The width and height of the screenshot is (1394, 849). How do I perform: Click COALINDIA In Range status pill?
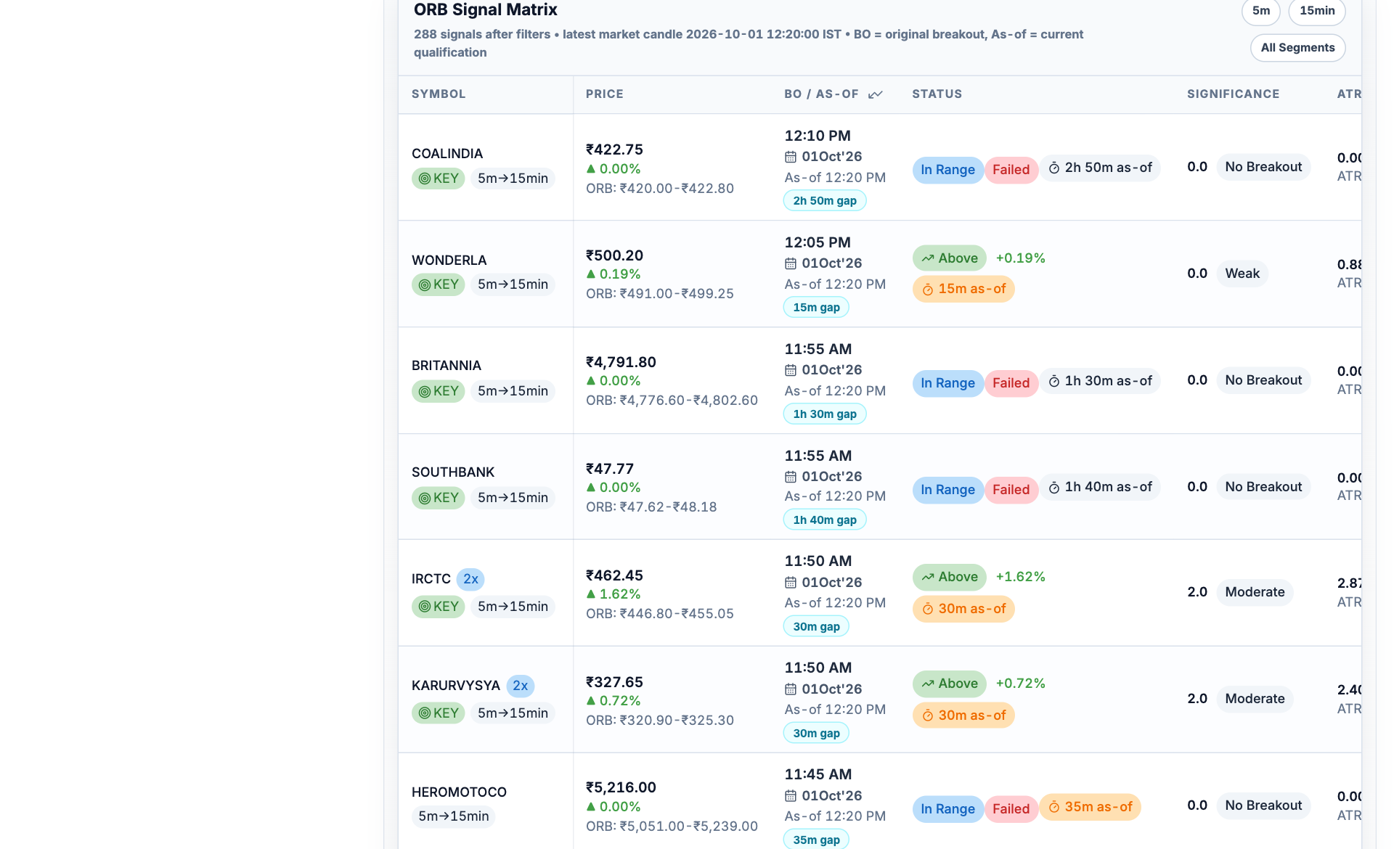coord(947,170)
